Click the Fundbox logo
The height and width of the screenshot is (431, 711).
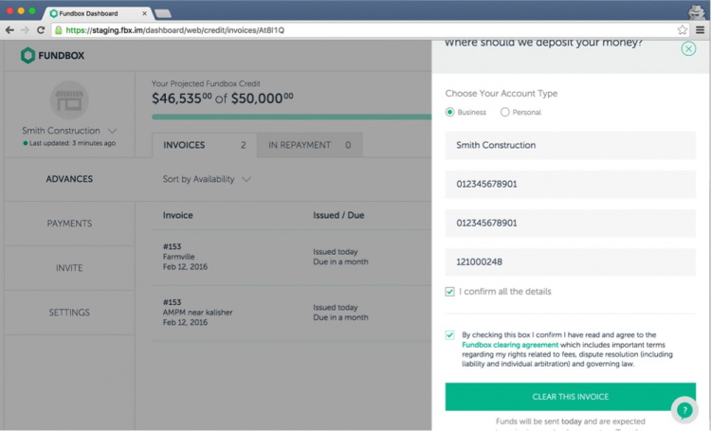point(53,56)
